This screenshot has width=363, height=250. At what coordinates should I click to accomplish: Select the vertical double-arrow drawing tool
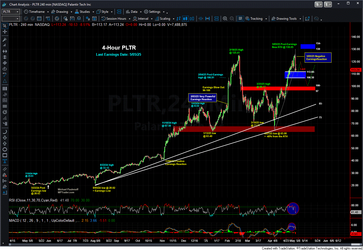pyautogui.click(x=5, y=57)
